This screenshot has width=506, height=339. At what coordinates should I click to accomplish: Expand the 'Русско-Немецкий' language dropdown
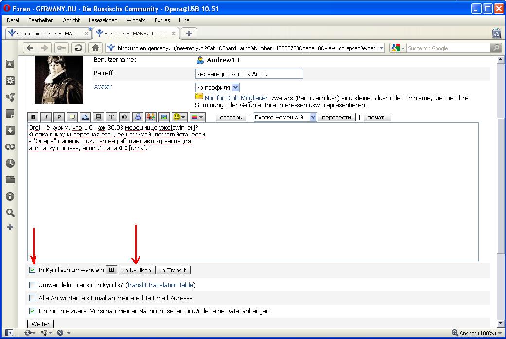313,117
